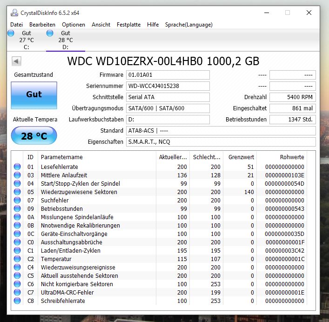Select the Mittlere Anlaufzeit parameter name
The image size is (329, 322).
point(64,175)
